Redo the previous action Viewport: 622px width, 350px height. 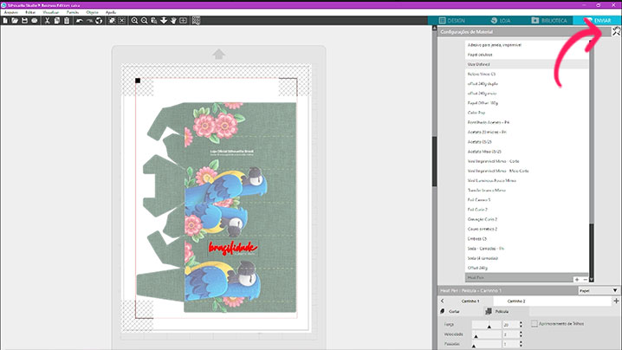(89, 21)
